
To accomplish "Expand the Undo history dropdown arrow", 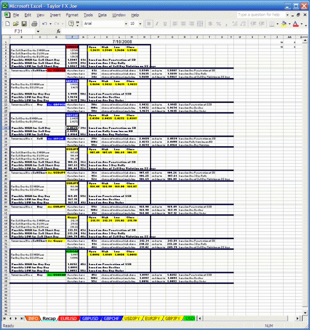I will tap(51, 24).
